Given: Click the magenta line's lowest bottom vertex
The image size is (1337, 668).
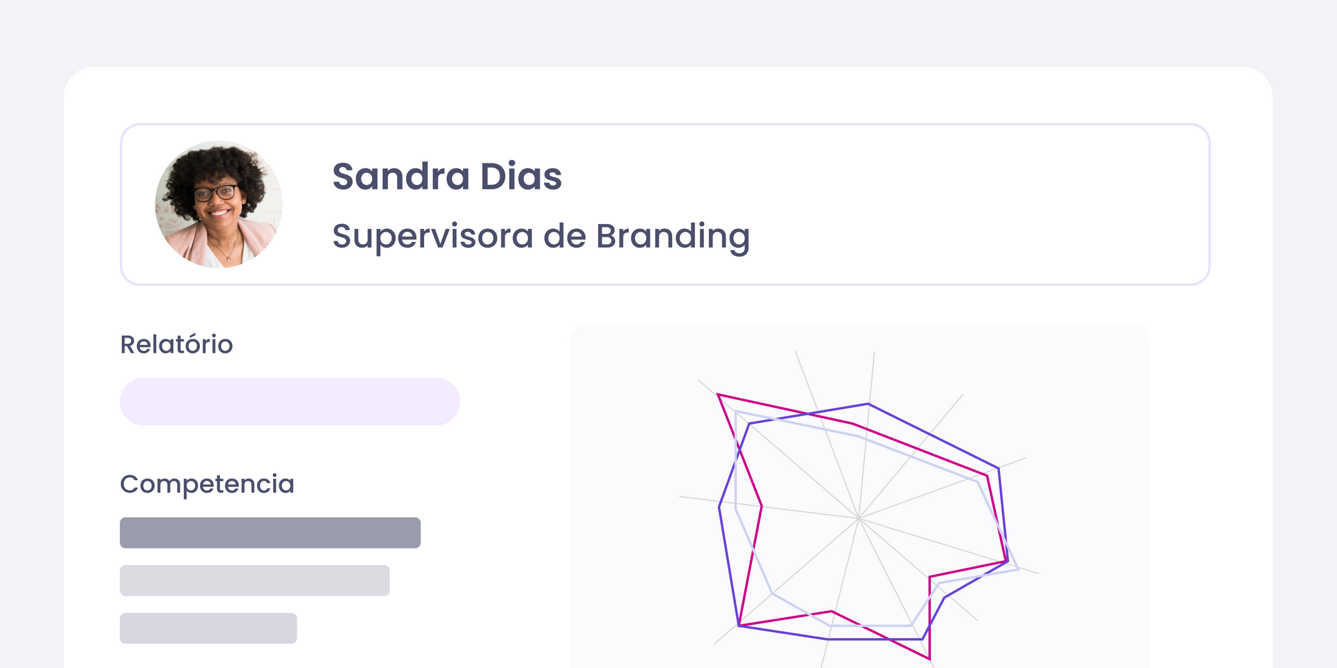Looking at the screenshot, I should pyautogui.click(x=930, y=658).
